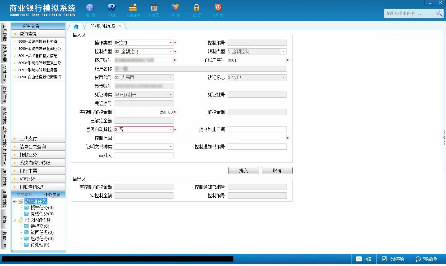446x266 pixels.
Task: Click the 锁屏 lock screen icon
Action: click(197, 10)
